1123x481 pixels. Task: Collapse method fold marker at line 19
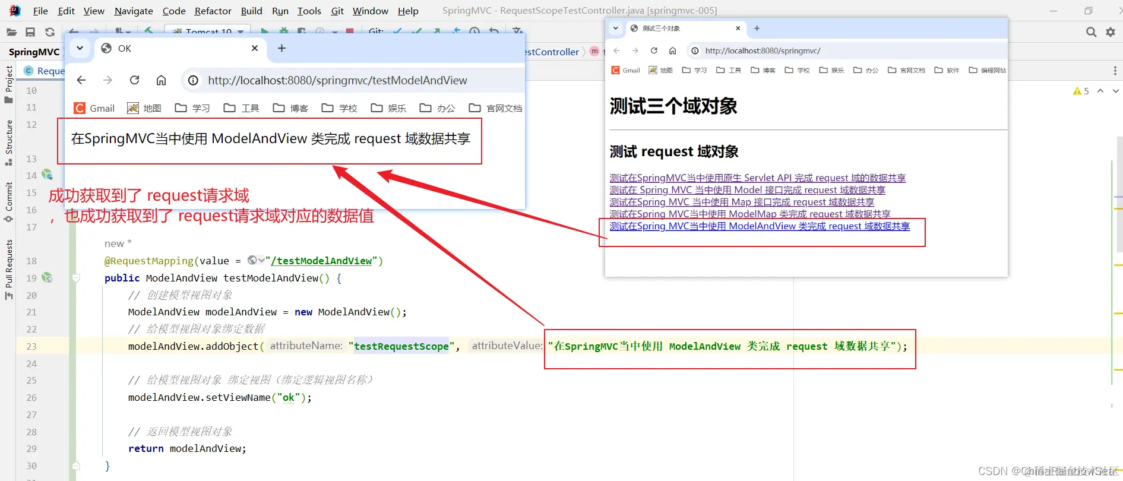point(76,278)
